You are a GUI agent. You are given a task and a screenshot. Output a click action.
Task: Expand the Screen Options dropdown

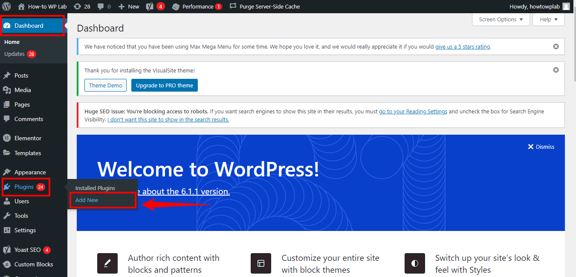(x=501, y=20)
